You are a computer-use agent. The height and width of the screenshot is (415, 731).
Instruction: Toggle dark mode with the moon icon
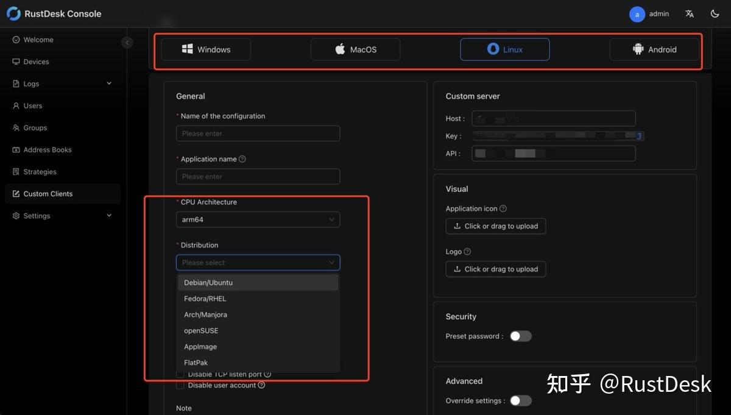click(x=714, y=13)
